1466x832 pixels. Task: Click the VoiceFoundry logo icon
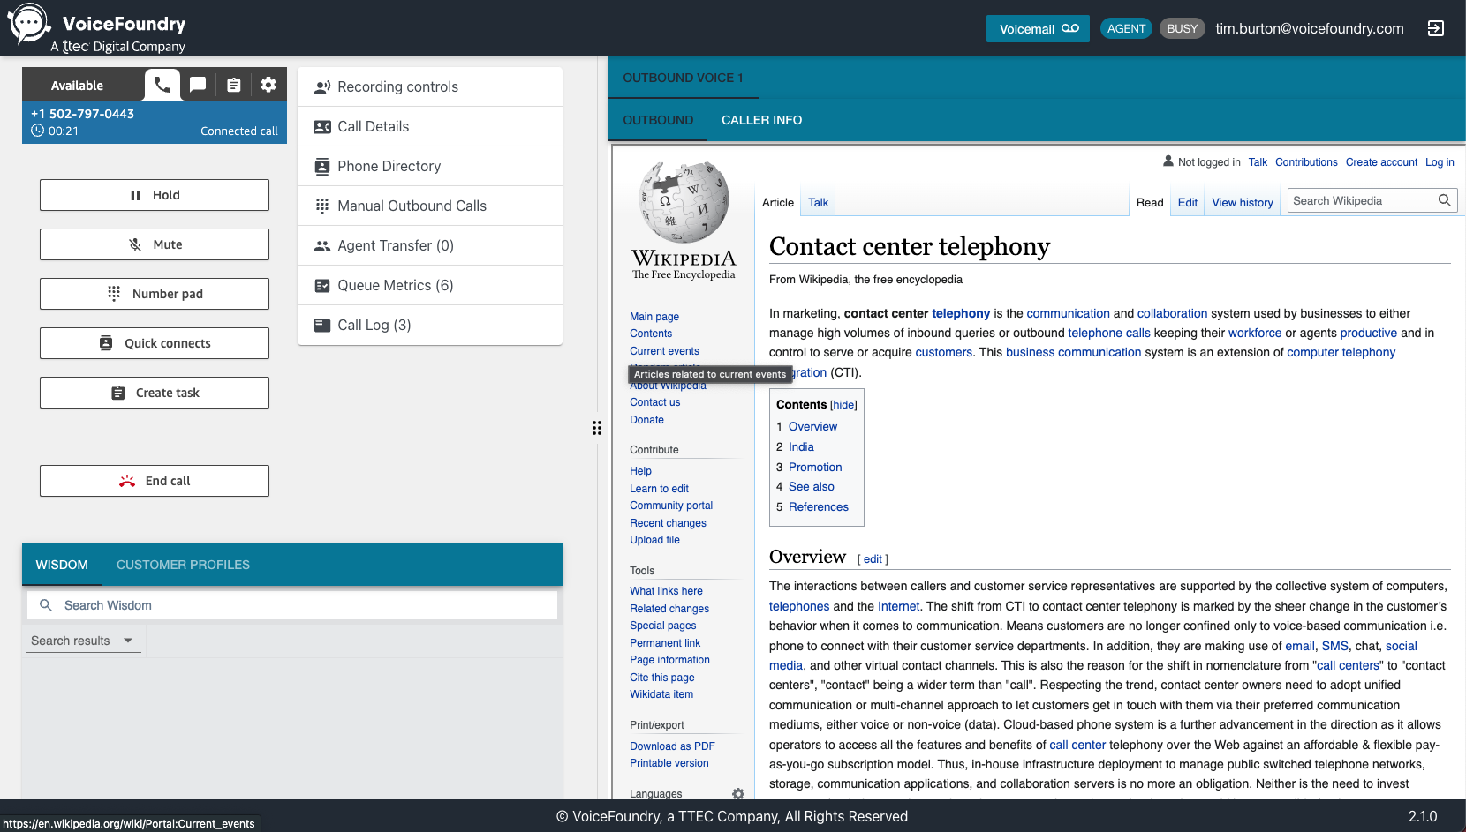tap(30, 25)
